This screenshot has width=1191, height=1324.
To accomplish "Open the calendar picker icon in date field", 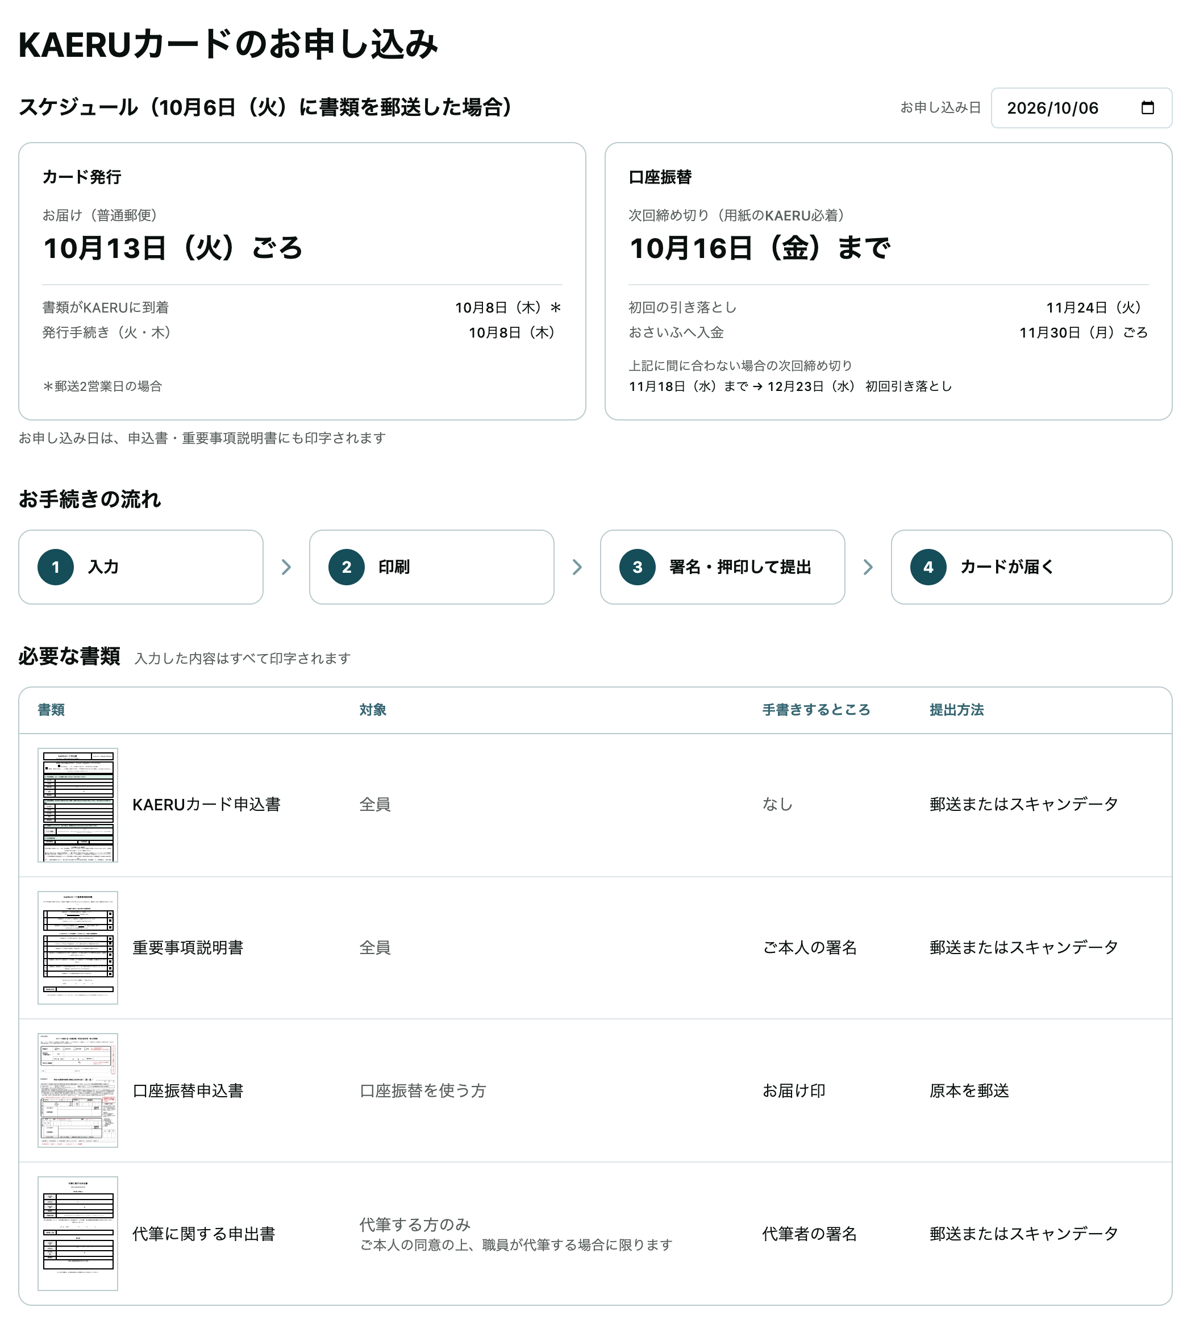I will pos(1147,108).
